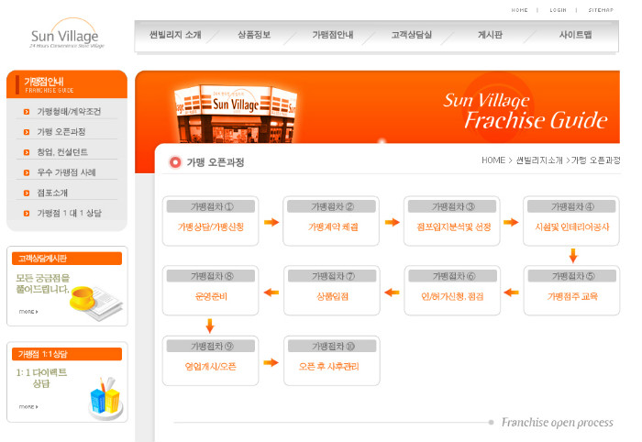Click the red circle icon beside 가맹 오픈과정

coord(175,162)
